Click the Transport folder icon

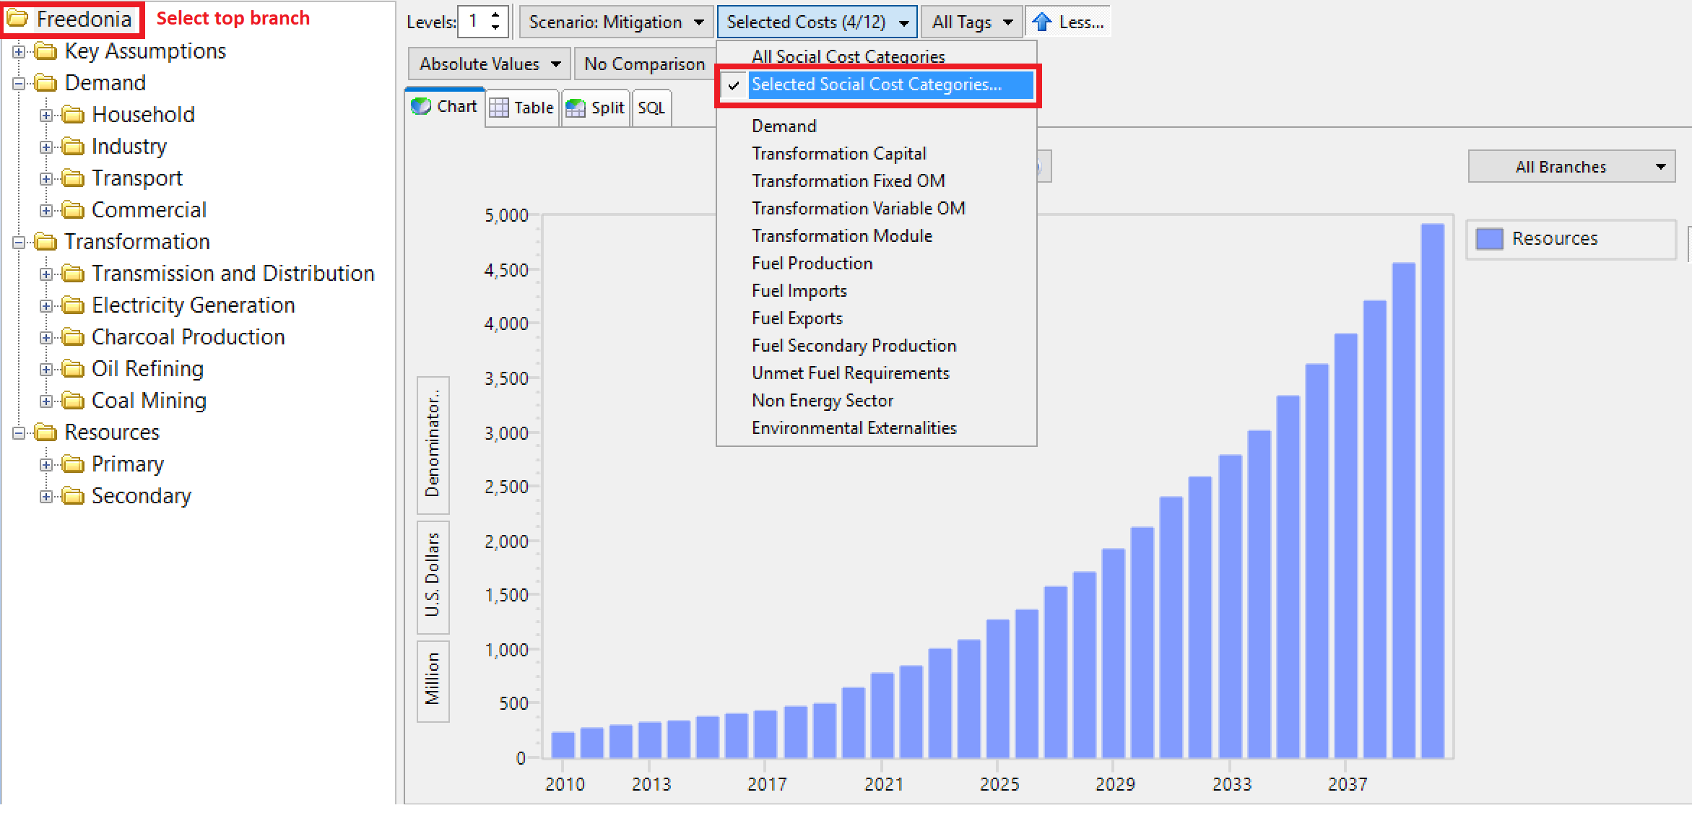73,178
